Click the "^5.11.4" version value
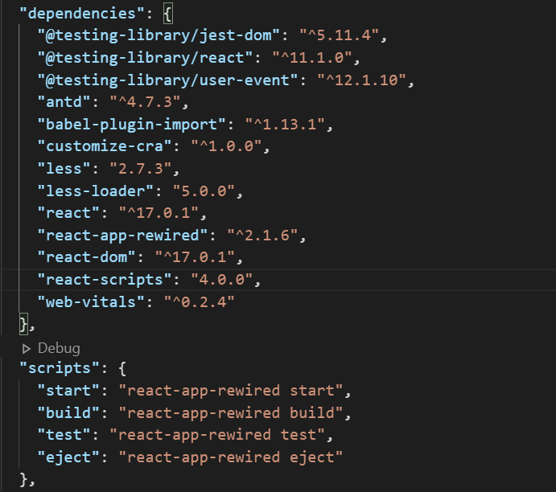The height and width of the screenshot is (492, 556). [x=339, y=35]
